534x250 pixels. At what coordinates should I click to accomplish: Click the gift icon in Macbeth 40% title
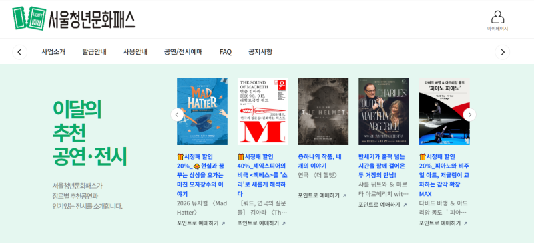[241, 157]
